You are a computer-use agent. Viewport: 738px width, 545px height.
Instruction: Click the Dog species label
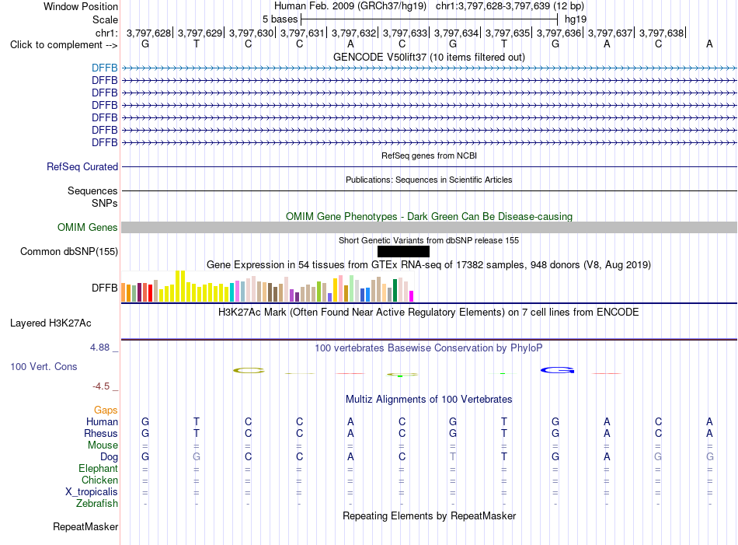[110, 457]
